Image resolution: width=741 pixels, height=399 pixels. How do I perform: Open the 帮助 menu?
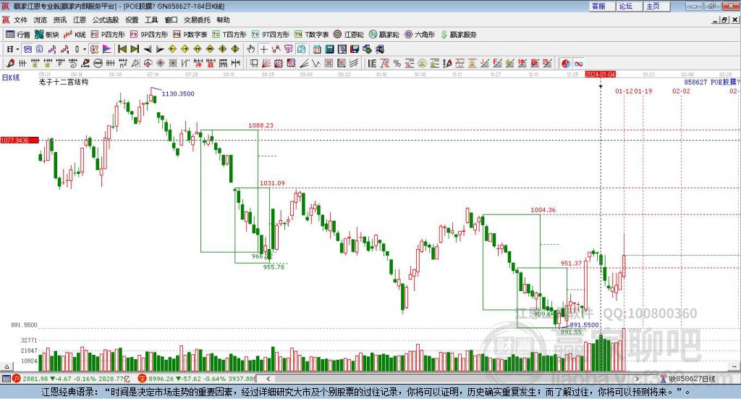[223, 20]
